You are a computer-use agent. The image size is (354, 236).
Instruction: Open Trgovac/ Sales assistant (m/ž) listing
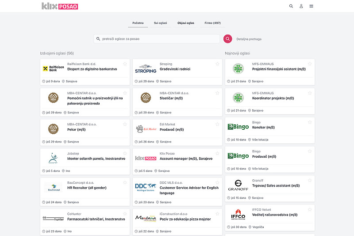pyautogui.click(x=276, y=186)
